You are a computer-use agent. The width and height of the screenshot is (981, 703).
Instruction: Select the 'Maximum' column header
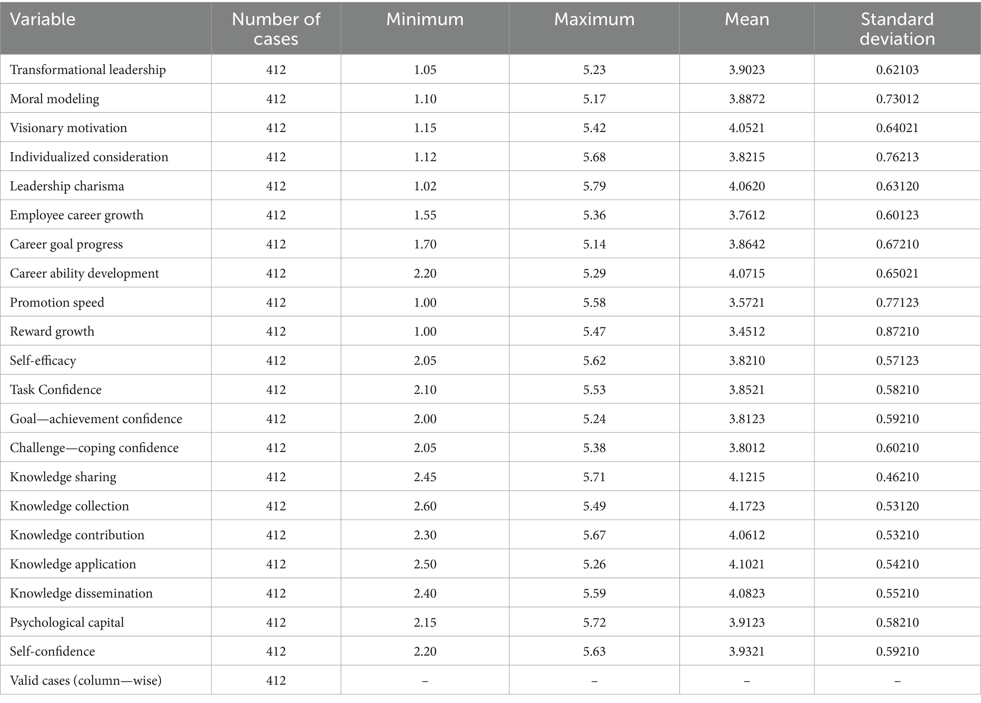594,19
